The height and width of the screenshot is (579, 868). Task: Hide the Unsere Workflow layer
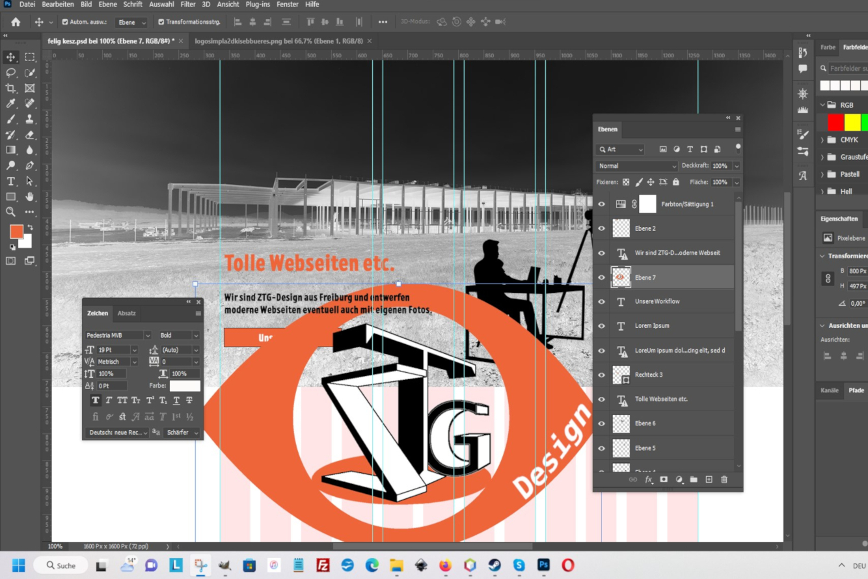pos(601,302)
